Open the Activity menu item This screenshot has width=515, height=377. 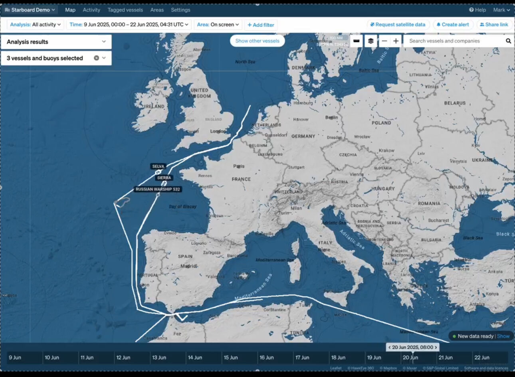click(x=91, y=10)
